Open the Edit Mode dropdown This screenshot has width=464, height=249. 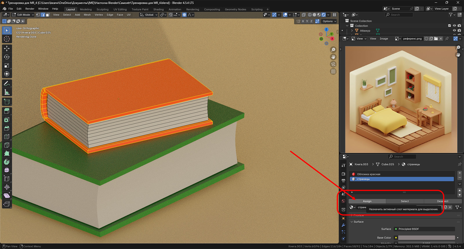(x=23, y=15)
